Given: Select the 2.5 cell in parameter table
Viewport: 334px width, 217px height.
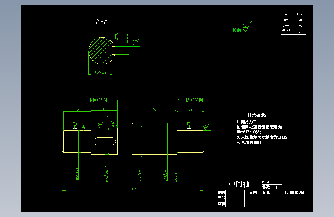Looking at the screenshot, I should tap(299, 14).
